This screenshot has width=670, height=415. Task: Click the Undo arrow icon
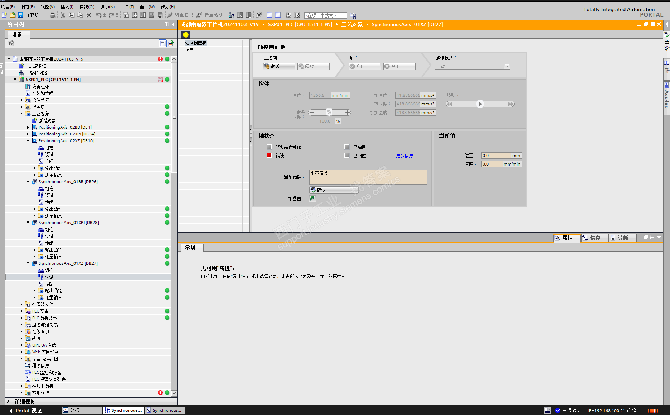99,15
